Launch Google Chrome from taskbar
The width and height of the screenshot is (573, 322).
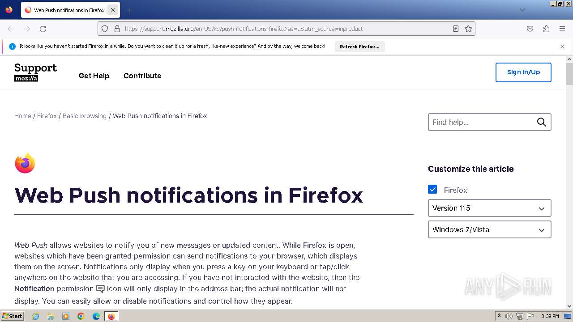click(81, 316)
